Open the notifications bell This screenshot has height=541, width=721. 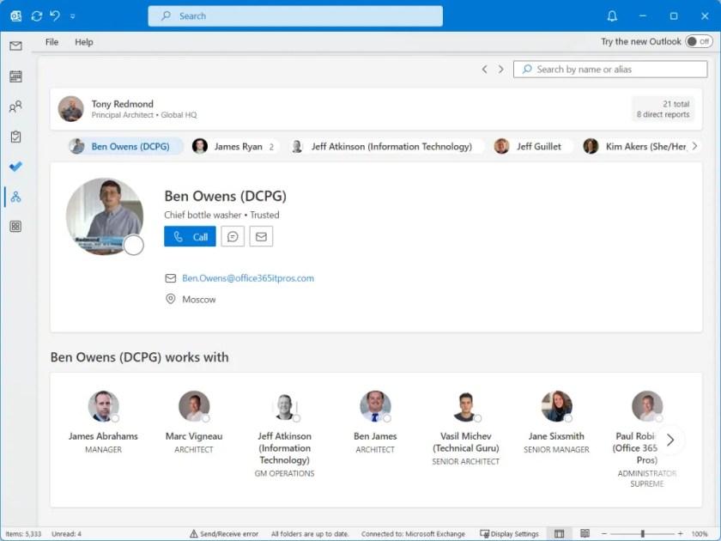coord(612,16)
